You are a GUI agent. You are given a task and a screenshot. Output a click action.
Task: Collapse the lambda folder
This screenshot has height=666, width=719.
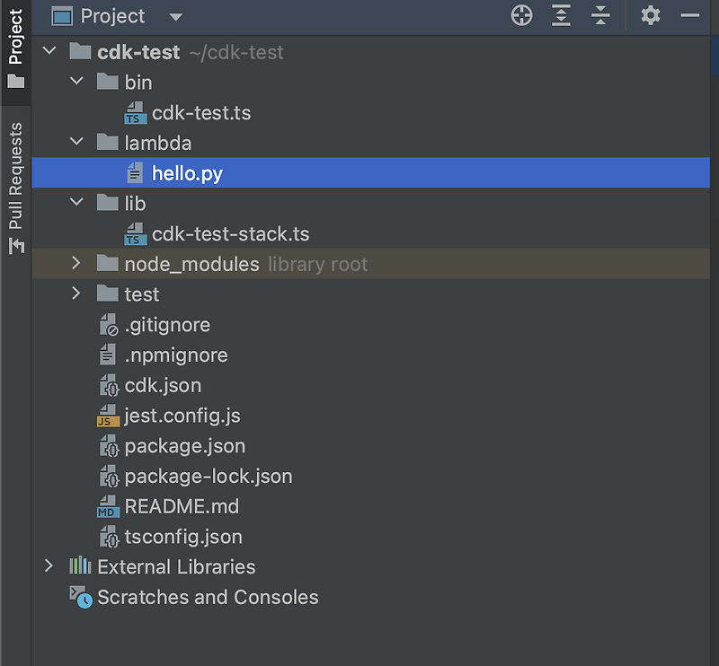(76, 143)
